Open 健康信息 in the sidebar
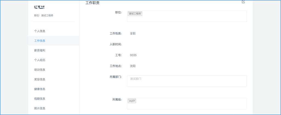Image resolution: width=281 pixels, height=115 pixels. (40, 89)
